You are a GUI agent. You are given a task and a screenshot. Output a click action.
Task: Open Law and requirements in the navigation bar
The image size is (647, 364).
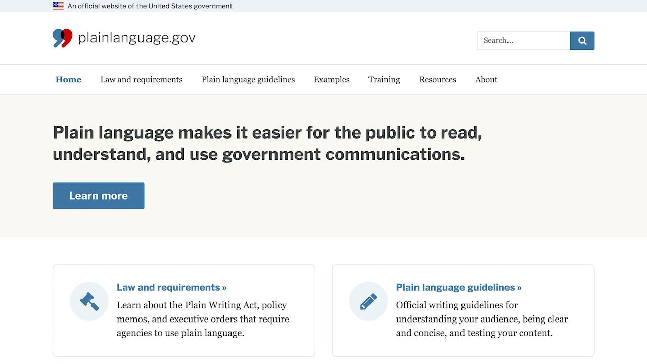click(142, 80)
